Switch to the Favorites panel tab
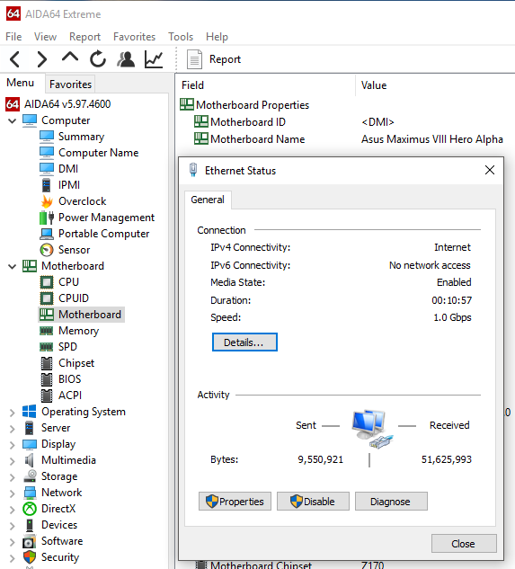Viewport: 515px width, 569px height. tap(70, 84)
